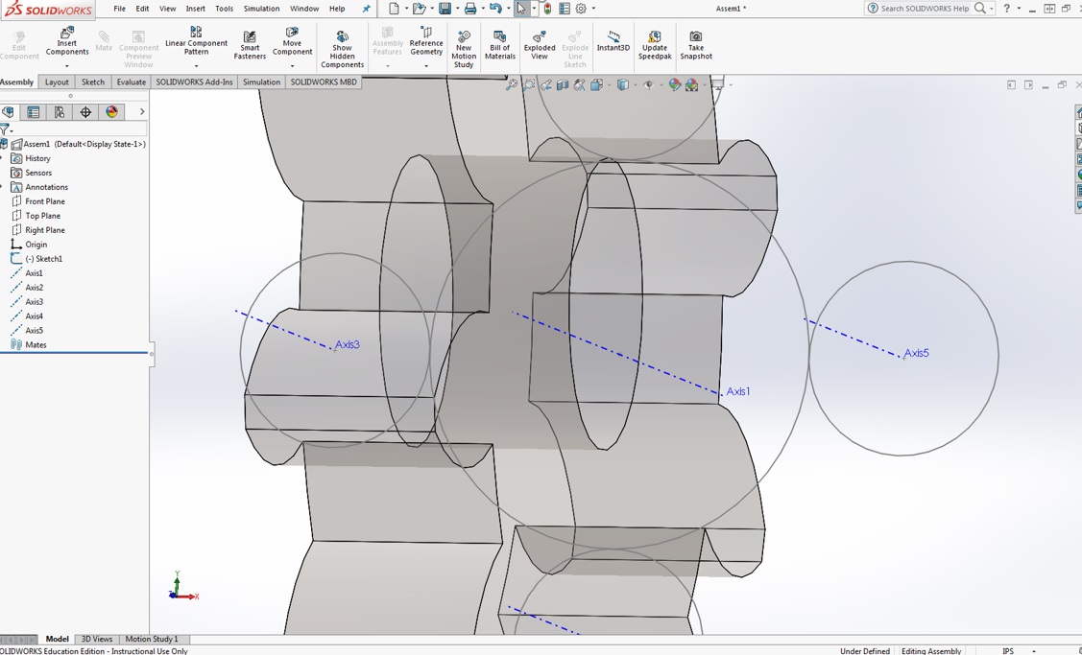1082x655 pixels.
Task: Start a New Motion Study
Action: click(x=464, y=49)
